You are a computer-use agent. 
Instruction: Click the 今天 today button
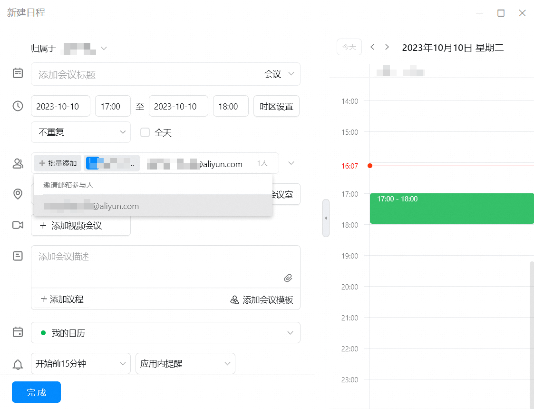pyautogui.click(x=349, y=47)
